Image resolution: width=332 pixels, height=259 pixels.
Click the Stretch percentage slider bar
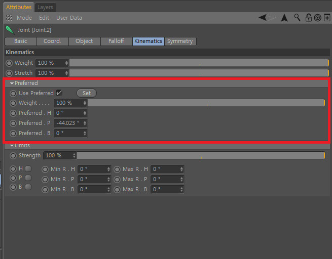coord(199,73)
